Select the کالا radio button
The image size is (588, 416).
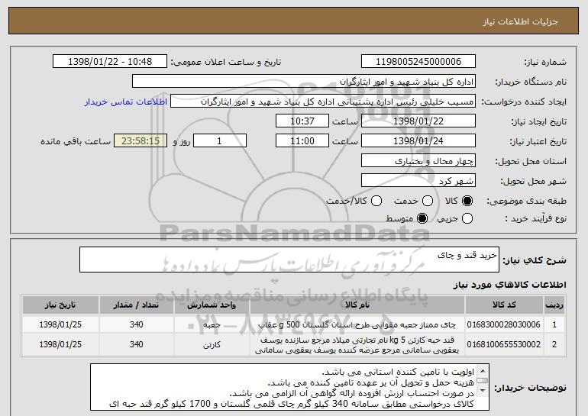pos(467,202)
